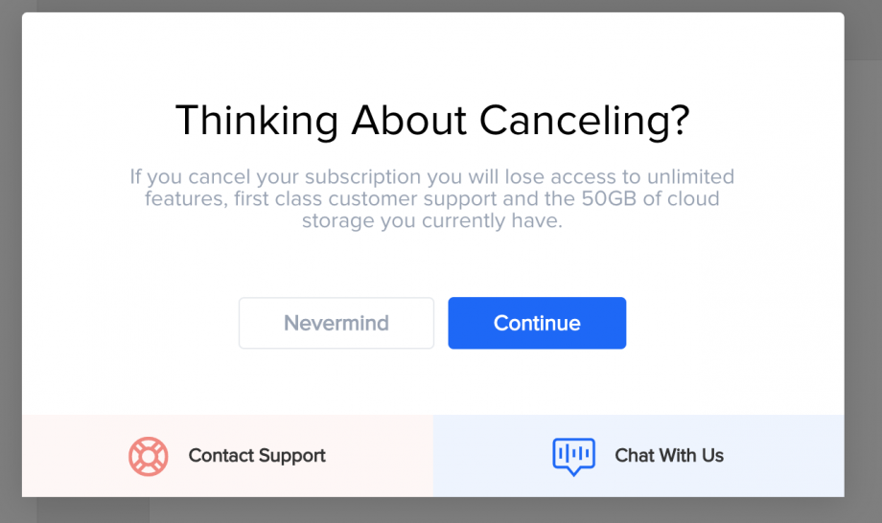Open the Chat With Us text link
The image size is (882, 523).
[x=669, y=456]
